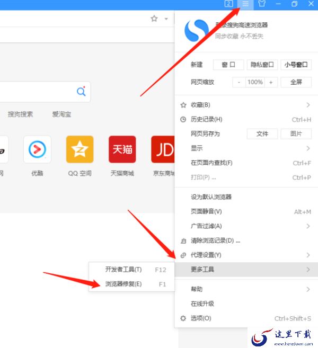Click 新建 窗口 button
318x348 pixels.
tap(228, 65)
